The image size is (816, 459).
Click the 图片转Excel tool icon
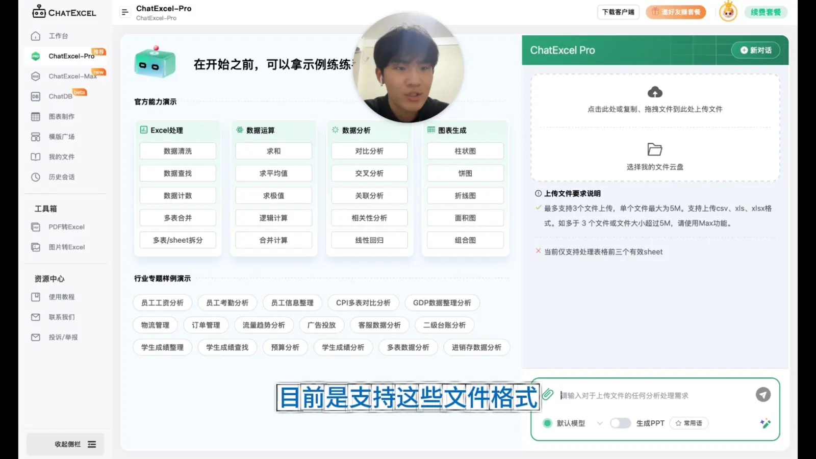coord(36,247)
